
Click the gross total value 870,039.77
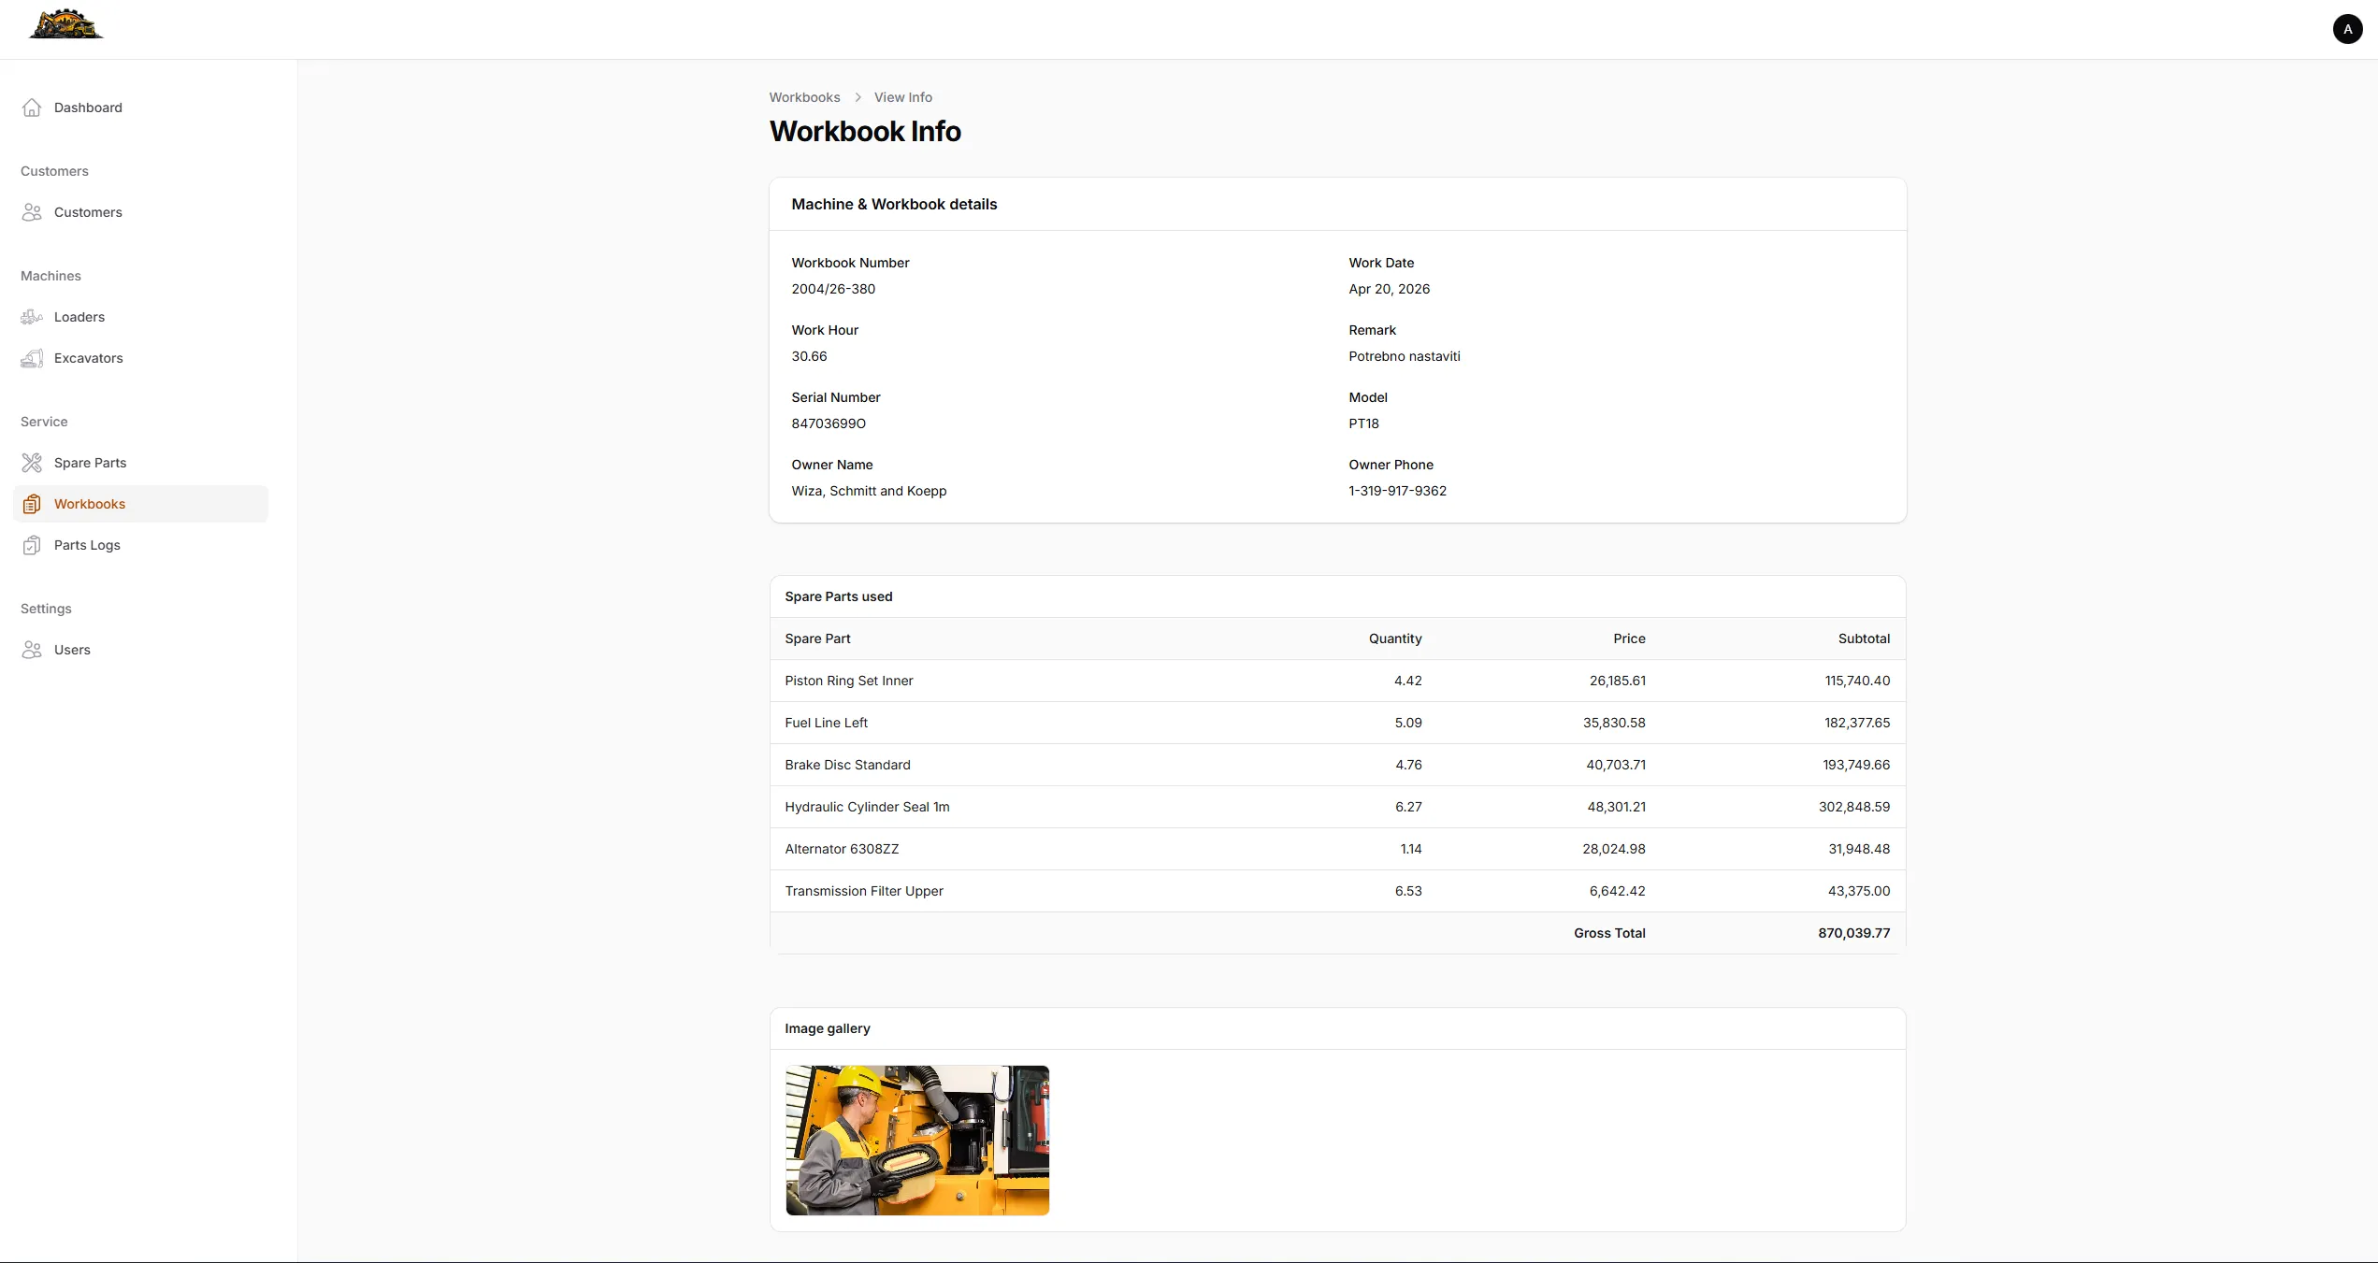(x=1853, y=933)
